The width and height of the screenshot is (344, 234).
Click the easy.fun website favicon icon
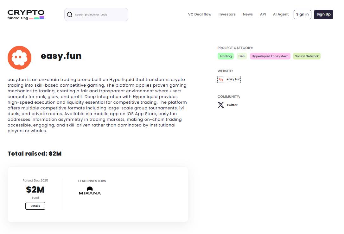point(221,80)
